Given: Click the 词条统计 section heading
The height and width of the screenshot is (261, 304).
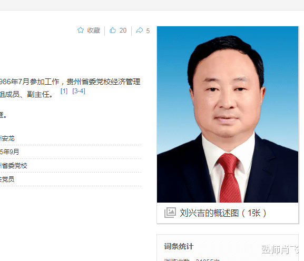Looking at the screenshot, I should (x=179, y=246).
